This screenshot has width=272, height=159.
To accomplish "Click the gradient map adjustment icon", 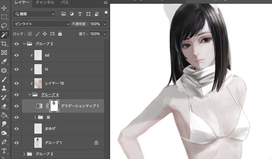I will coord(39,106).
